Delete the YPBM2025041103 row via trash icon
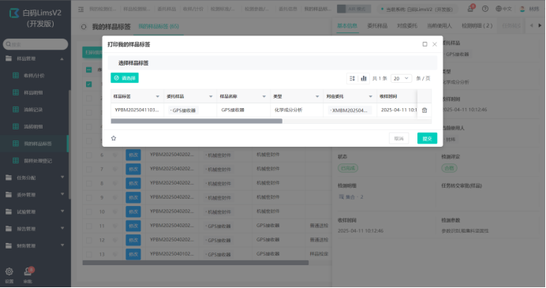This screenshot has height=288, width=546. pos(424,110)
